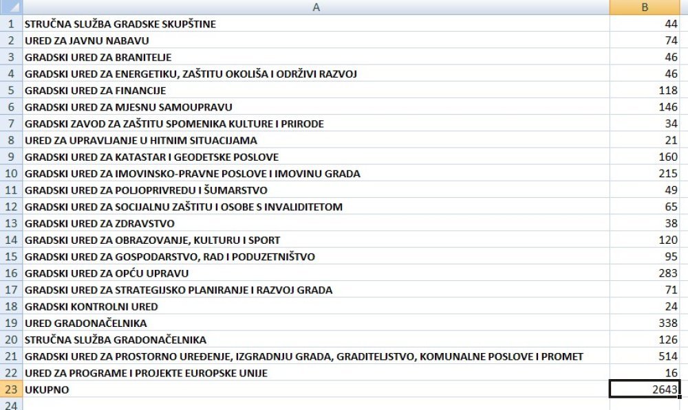688x410 pixels.
Task: Click cell GRADSKI URED ZA FINANCIJE
Action: pyautogui.click(x=316, y=90)
